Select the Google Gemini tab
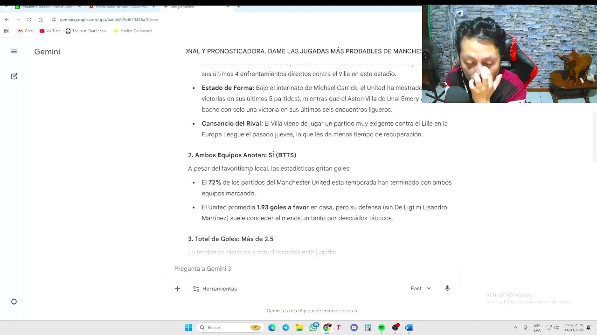 [196, 7]
